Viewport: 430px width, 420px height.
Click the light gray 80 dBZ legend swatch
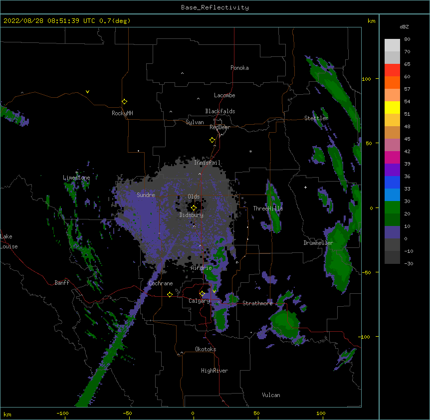(x=392, y=45)
